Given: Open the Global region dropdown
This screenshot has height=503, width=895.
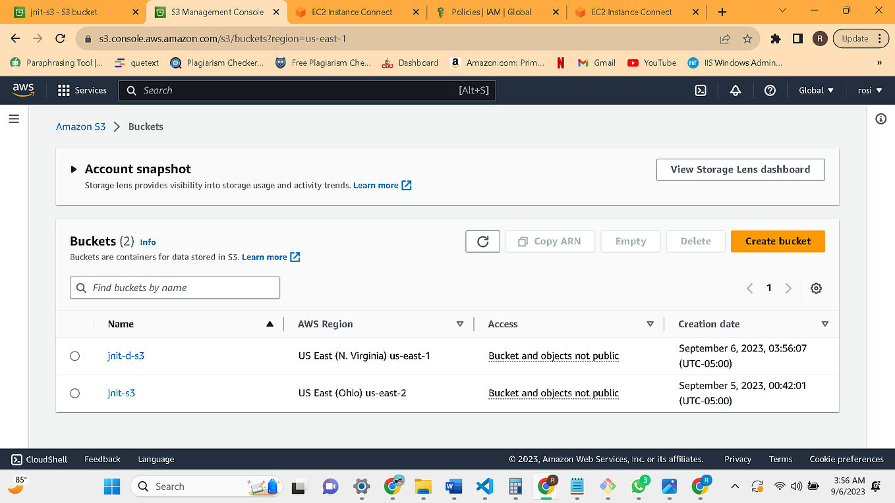Looking at the screenshot, I should pyautogui.click(x=816, y=90).
